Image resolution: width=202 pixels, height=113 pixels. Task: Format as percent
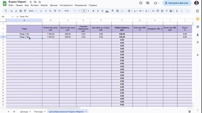click(46, 11)
